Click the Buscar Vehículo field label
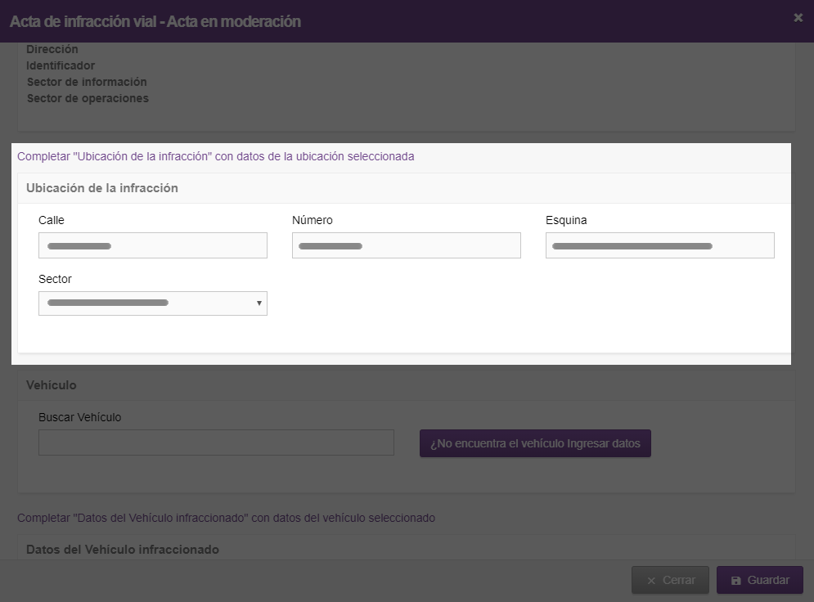The width and height of the screenshot is (814, 602). point(80,417)
